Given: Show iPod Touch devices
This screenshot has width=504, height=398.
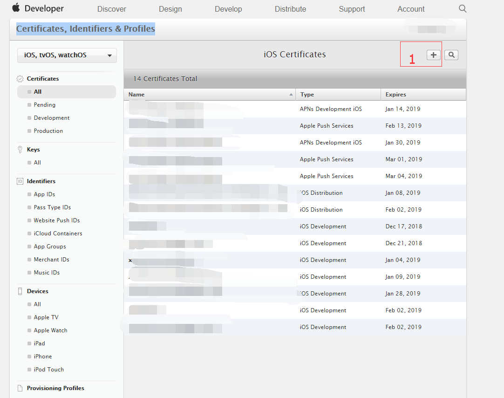Looking at the screenshot, I should (x=48, y=370).
